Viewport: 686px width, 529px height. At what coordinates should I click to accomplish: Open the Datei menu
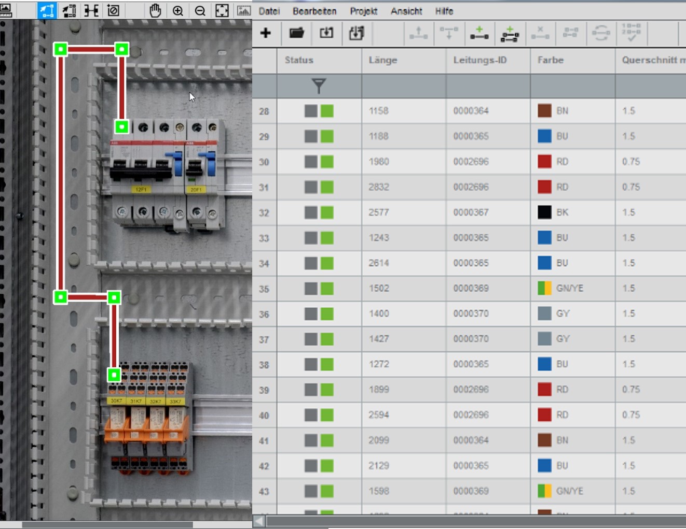click(x=269, y=11)
